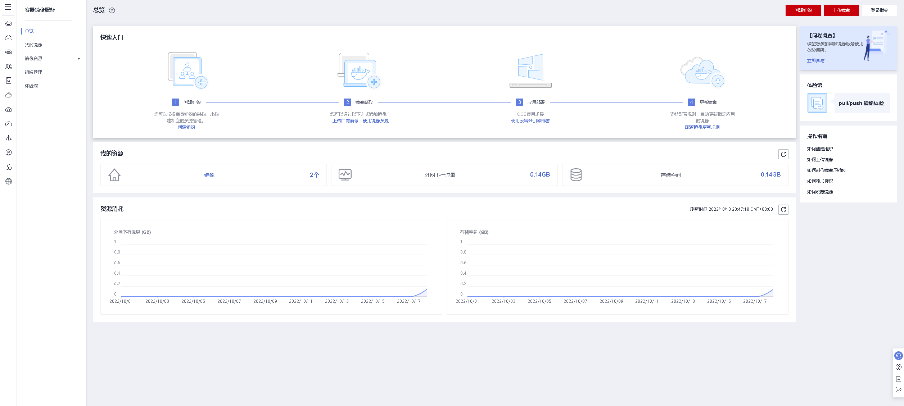The height and width of the screenshot is (406, 904).
Task: Click the smiley feedback icon
Action: pyautogui.click(x=898, y=390)
